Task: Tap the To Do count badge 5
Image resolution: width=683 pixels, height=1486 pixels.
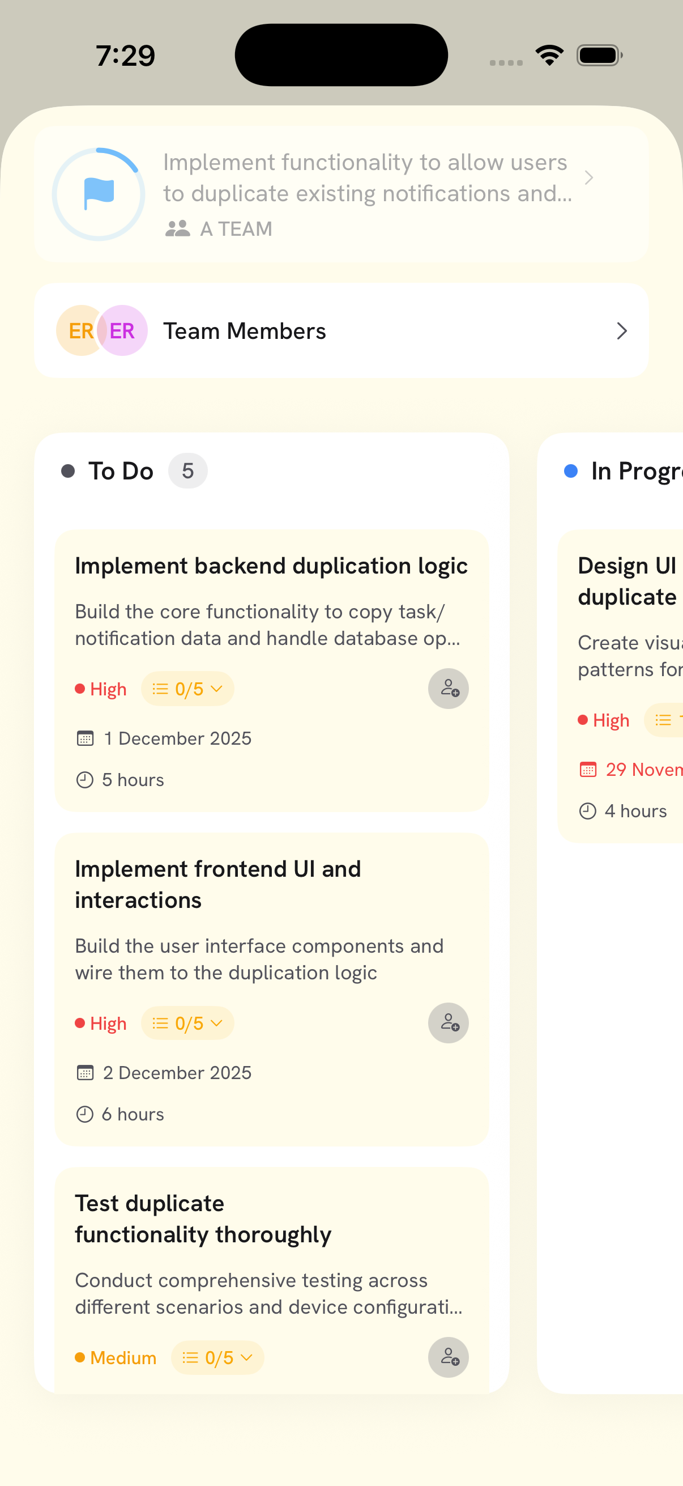Action: point(188,472)
